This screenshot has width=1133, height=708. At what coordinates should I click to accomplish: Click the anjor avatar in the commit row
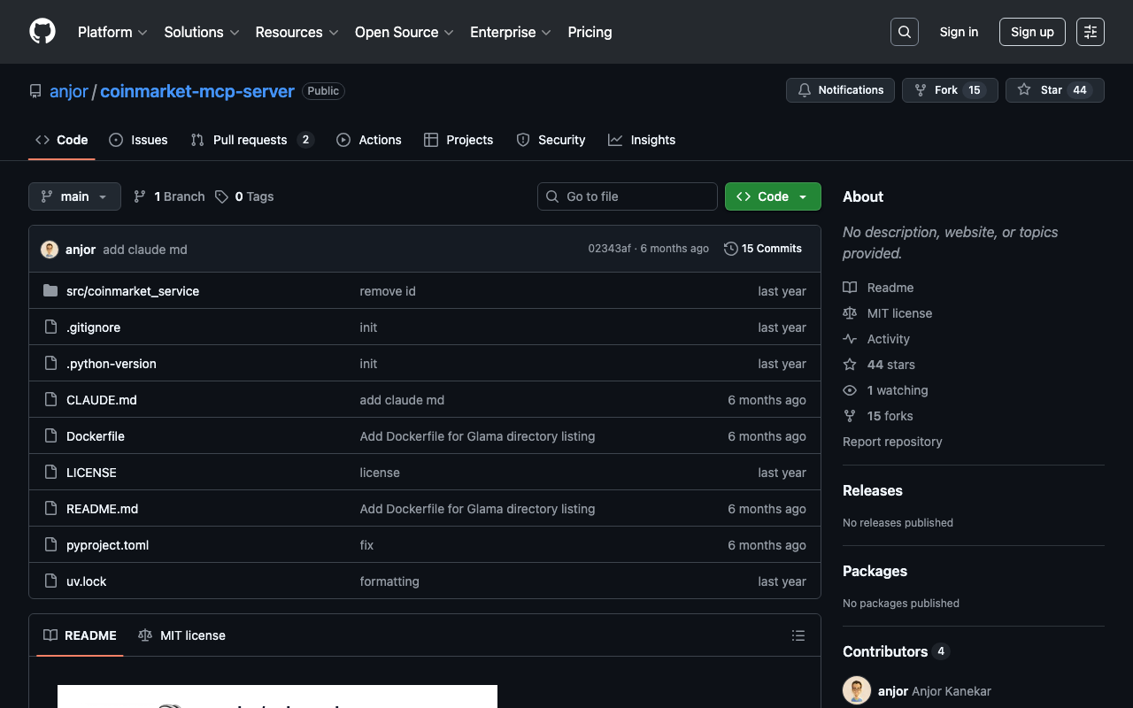(50, 250)
